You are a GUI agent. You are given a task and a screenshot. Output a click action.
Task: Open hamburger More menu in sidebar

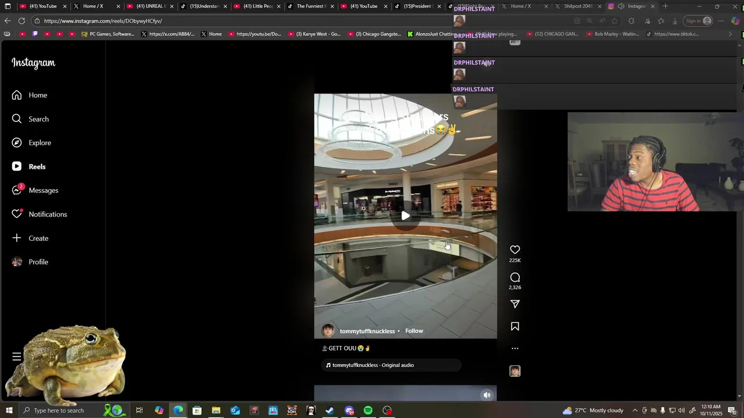[17, 356]
